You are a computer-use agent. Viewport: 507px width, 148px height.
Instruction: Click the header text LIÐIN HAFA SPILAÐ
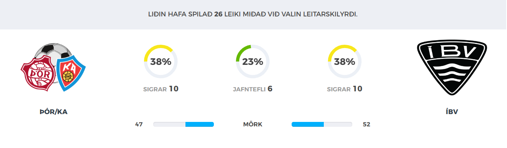click(x=181, y=15)
